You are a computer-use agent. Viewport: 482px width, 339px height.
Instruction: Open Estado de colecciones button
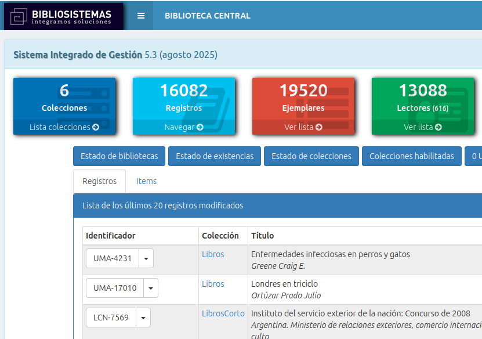tap(311, 156)
